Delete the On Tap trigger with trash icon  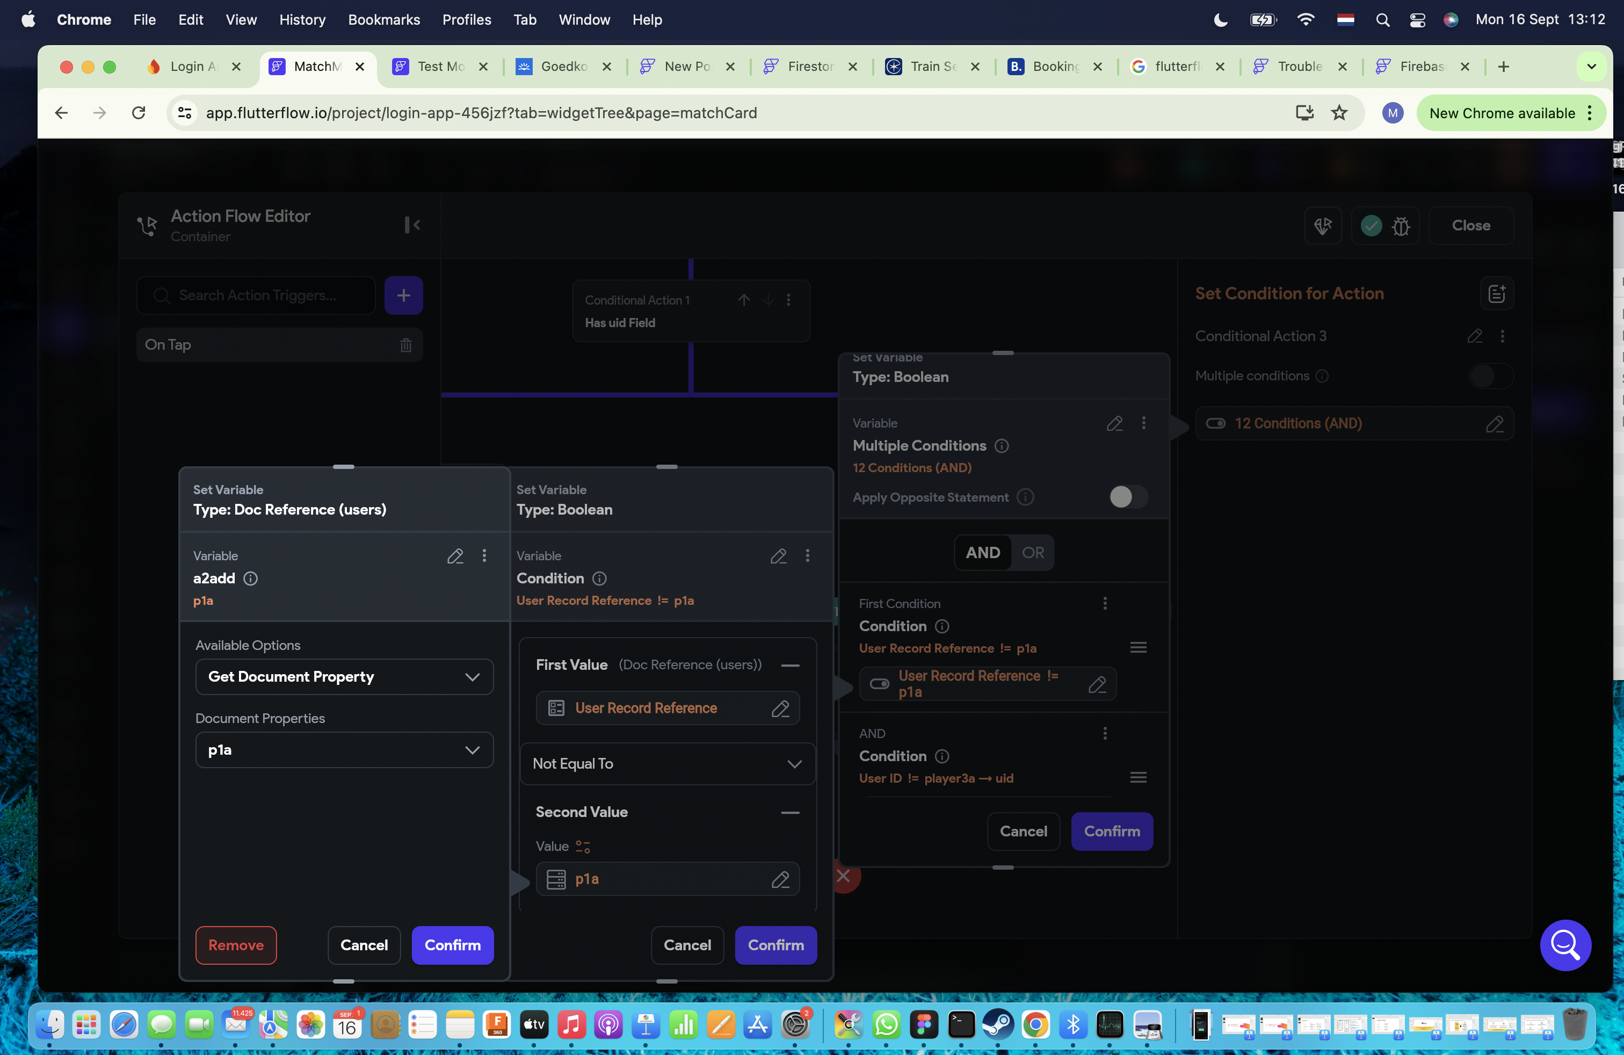point(405,345)
